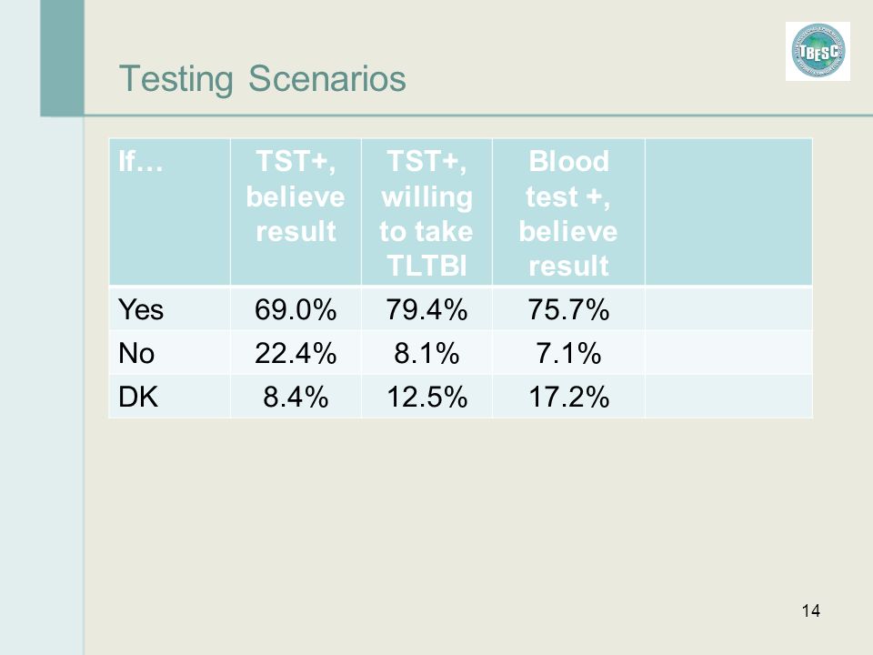Click the 8.4% table cell
The image size is (873, 655).
296,396
